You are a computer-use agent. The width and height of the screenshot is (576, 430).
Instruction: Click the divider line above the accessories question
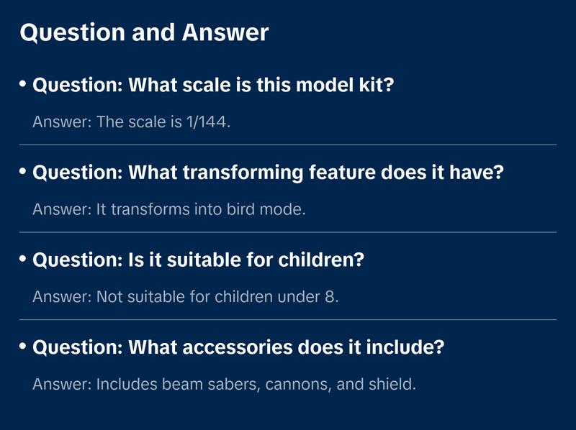(x=288, y=319)
